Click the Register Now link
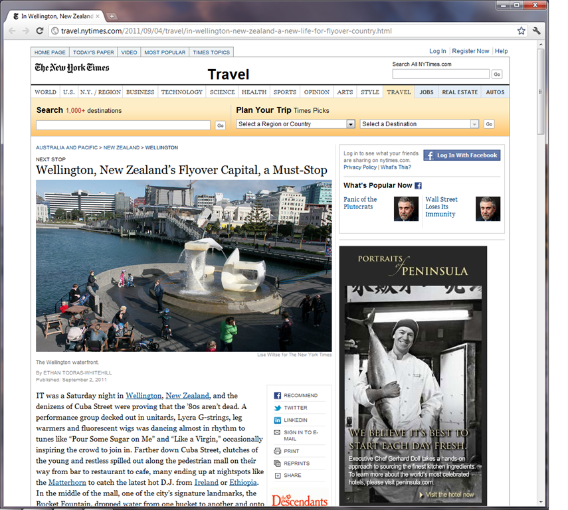 pos(470,51)
